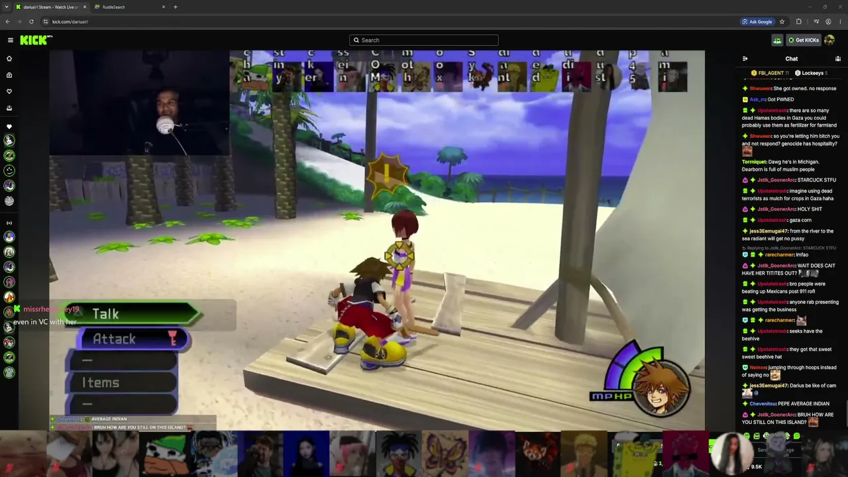Click the chat message 'HOLY SHIT'

[x=810, y=209]
